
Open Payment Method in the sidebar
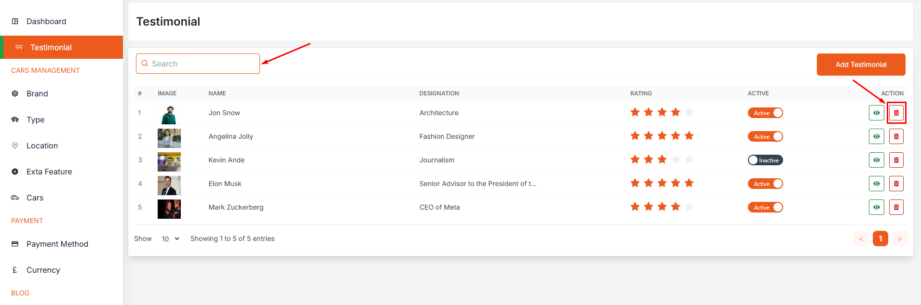point(57,244)
